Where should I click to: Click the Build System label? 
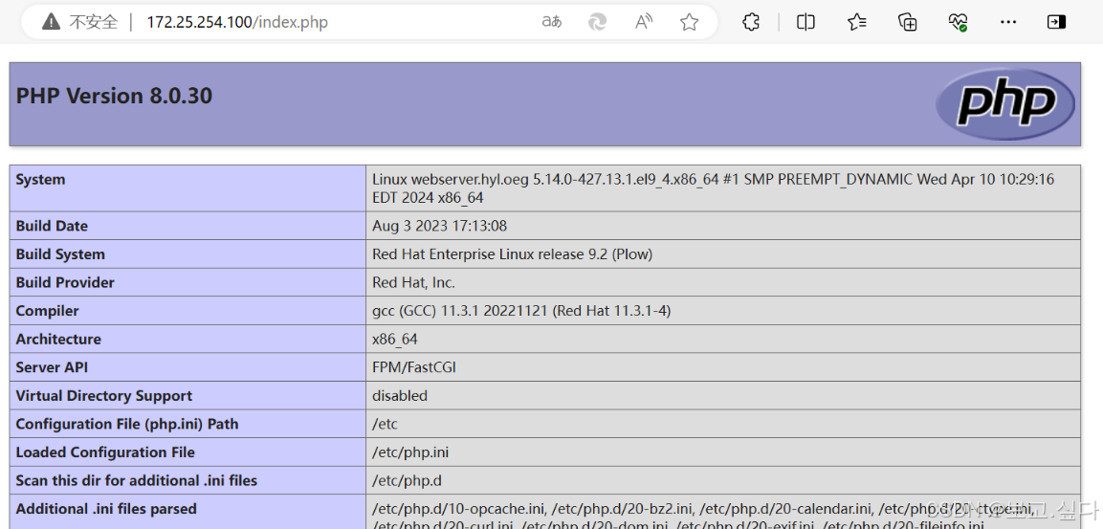(60, 253)
